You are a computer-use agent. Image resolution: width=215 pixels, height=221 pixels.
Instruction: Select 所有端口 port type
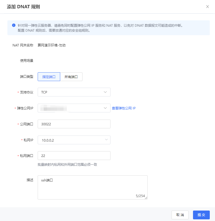(71, 77)
